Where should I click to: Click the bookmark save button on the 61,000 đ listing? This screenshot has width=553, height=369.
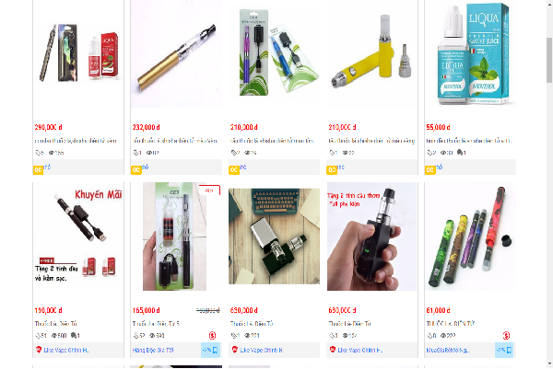pyautogui.click(x=504, y=350)
